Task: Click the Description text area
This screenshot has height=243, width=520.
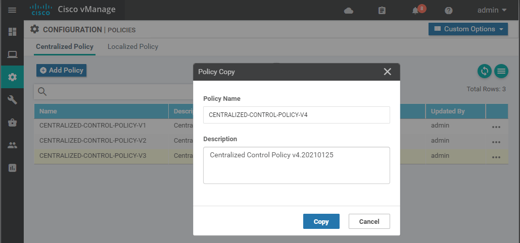Action: (x=297, y=165)
